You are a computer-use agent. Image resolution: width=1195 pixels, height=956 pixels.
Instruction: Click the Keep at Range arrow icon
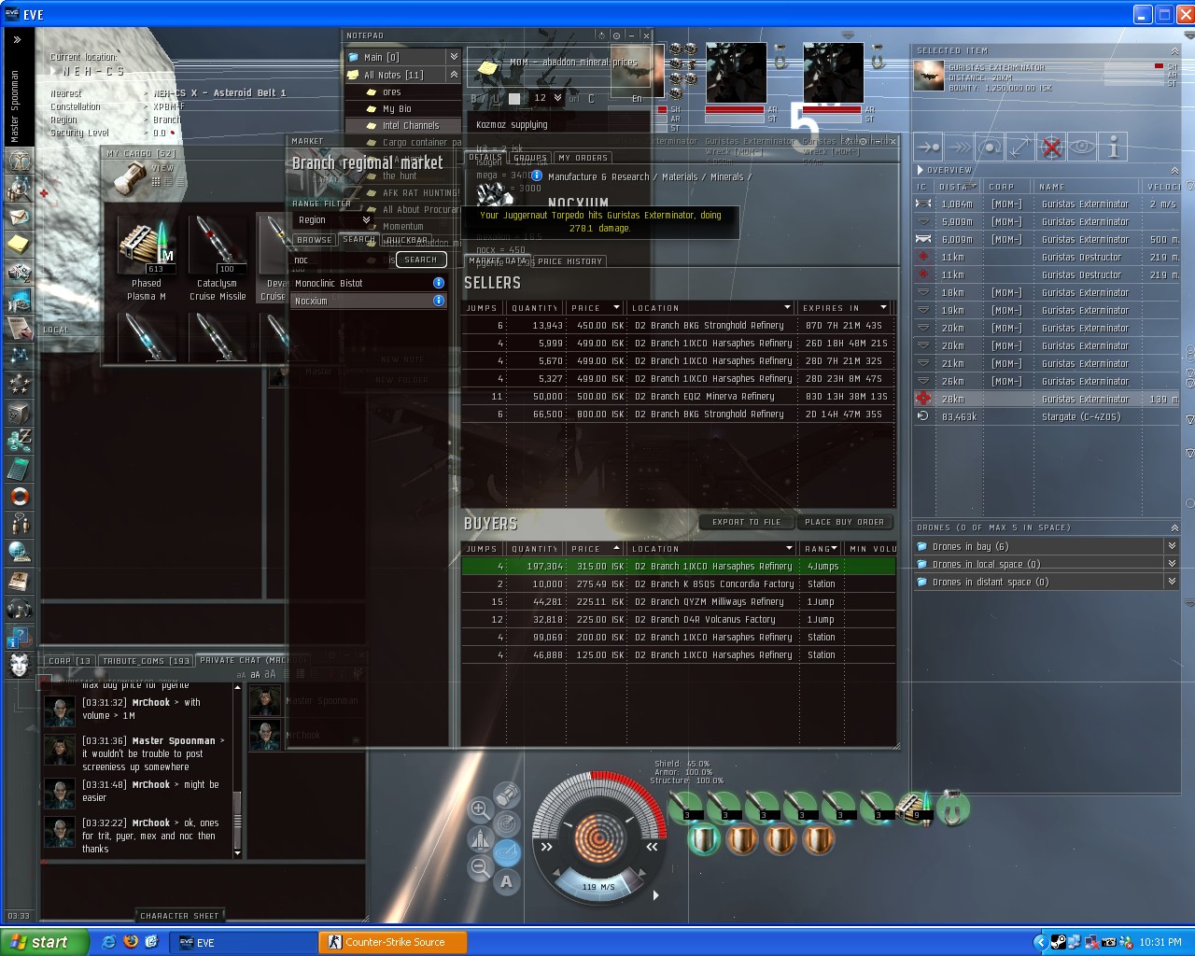pos(1020,148)
